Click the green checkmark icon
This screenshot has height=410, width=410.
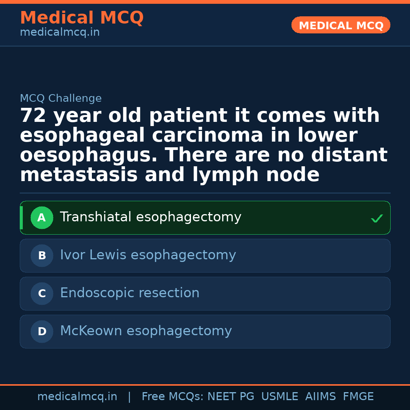point(377,218)
